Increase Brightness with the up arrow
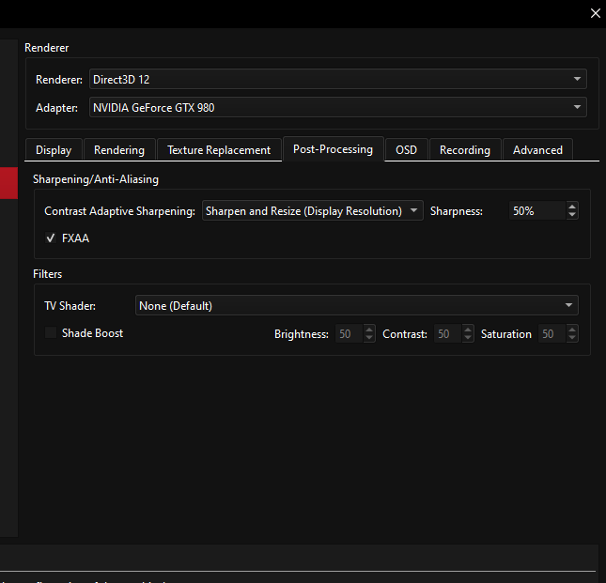This screenshot has width=606, height=583. 369,330
